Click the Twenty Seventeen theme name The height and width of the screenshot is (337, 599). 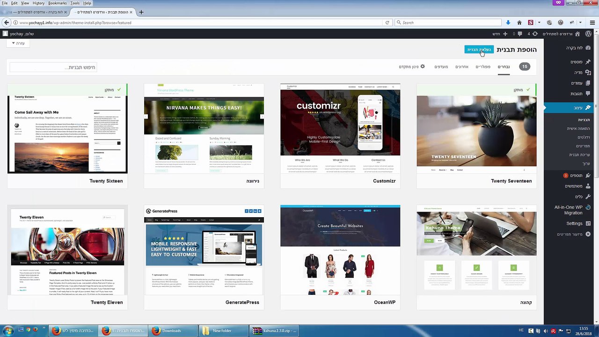(511, 181)
